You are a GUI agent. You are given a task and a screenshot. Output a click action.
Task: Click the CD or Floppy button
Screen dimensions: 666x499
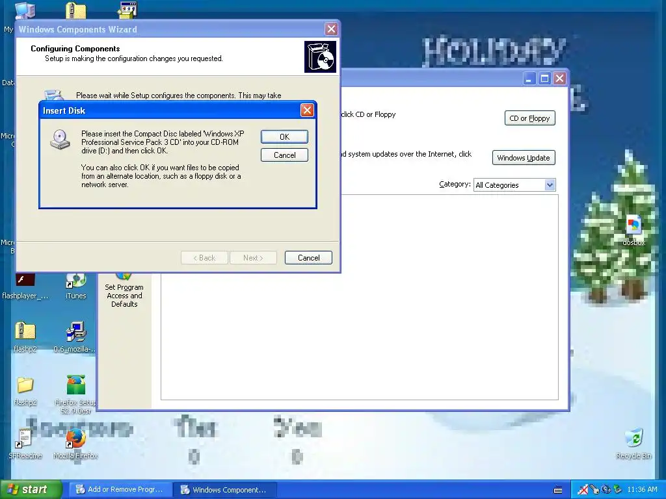click(529, 118)
